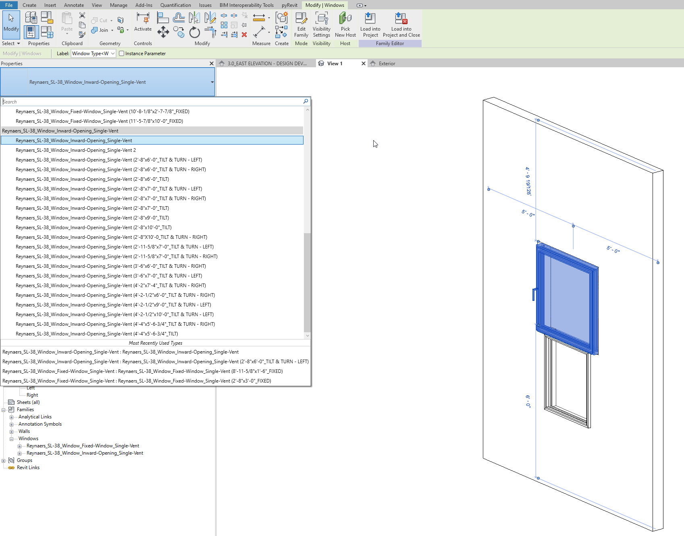Activate the Move tool
Image resolution: width=684 pixels, height=536 pixels.
[x=163, y=32]
